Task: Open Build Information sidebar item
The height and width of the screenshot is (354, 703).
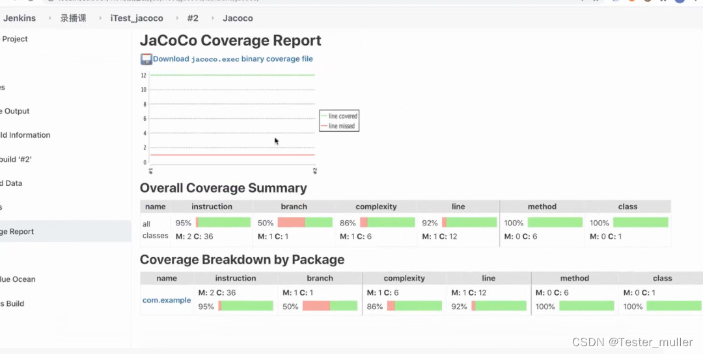Action: coord(25,135)
